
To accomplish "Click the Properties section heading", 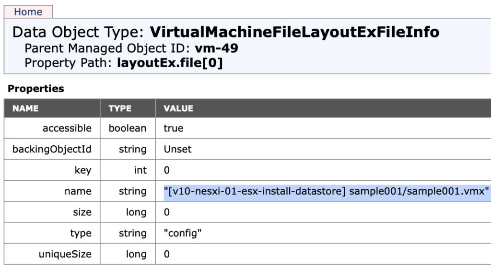I will point(35,89).
